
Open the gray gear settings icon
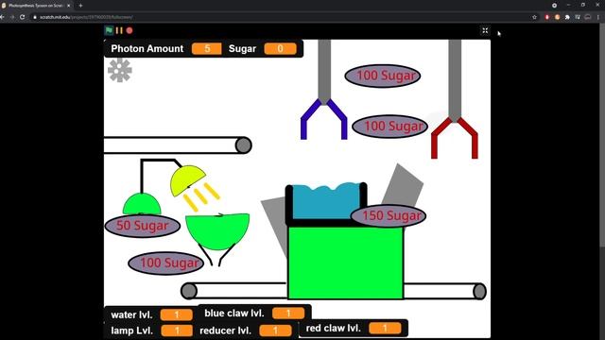coord(120,70)
